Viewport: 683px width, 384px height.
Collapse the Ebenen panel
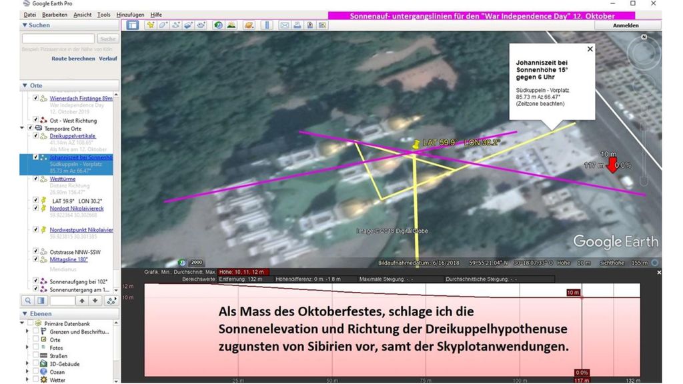[25, 313]
